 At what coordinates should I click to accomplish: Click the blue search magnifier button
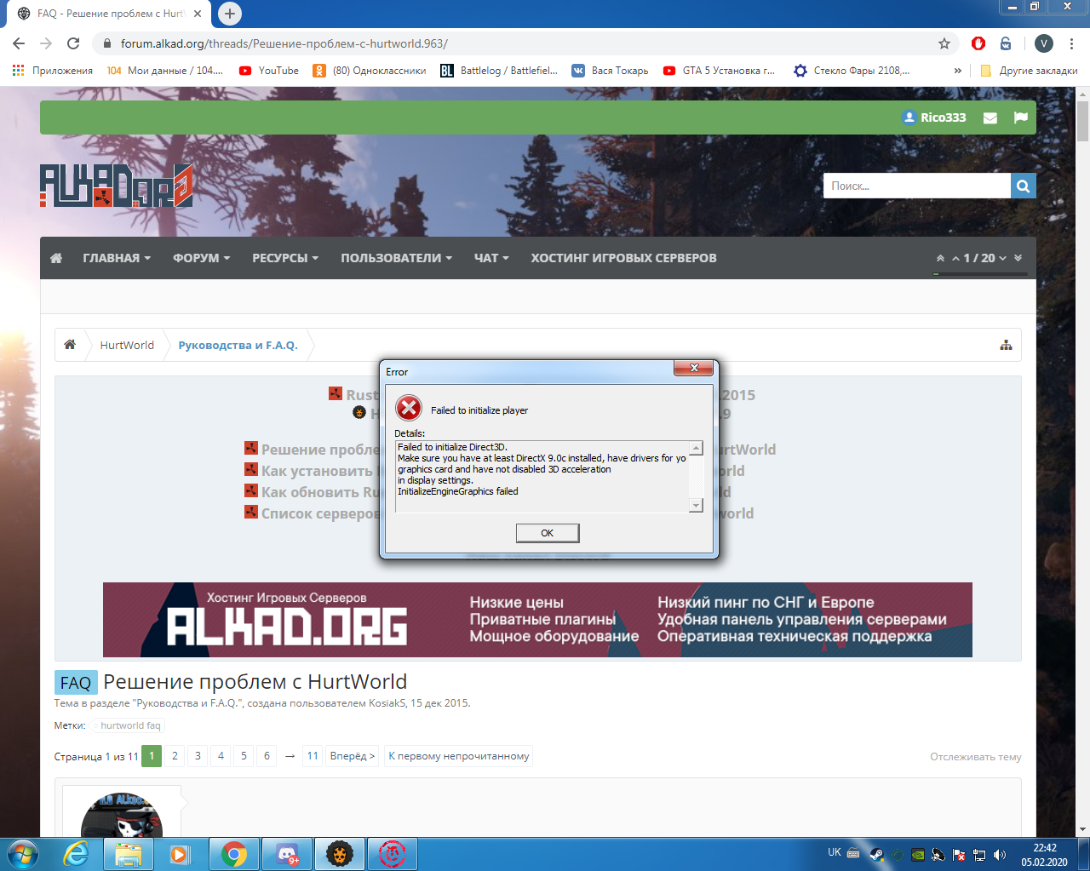pyautogui.click(x=1023, y=186)
